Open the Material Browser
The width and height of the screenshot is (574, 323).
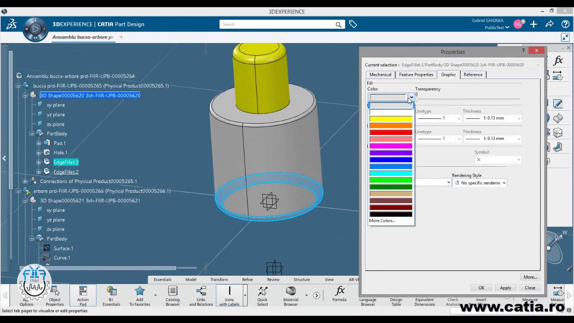[291, 297]
